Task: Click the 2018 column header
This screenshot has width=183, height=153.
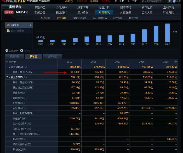Action: pos(94,62)
